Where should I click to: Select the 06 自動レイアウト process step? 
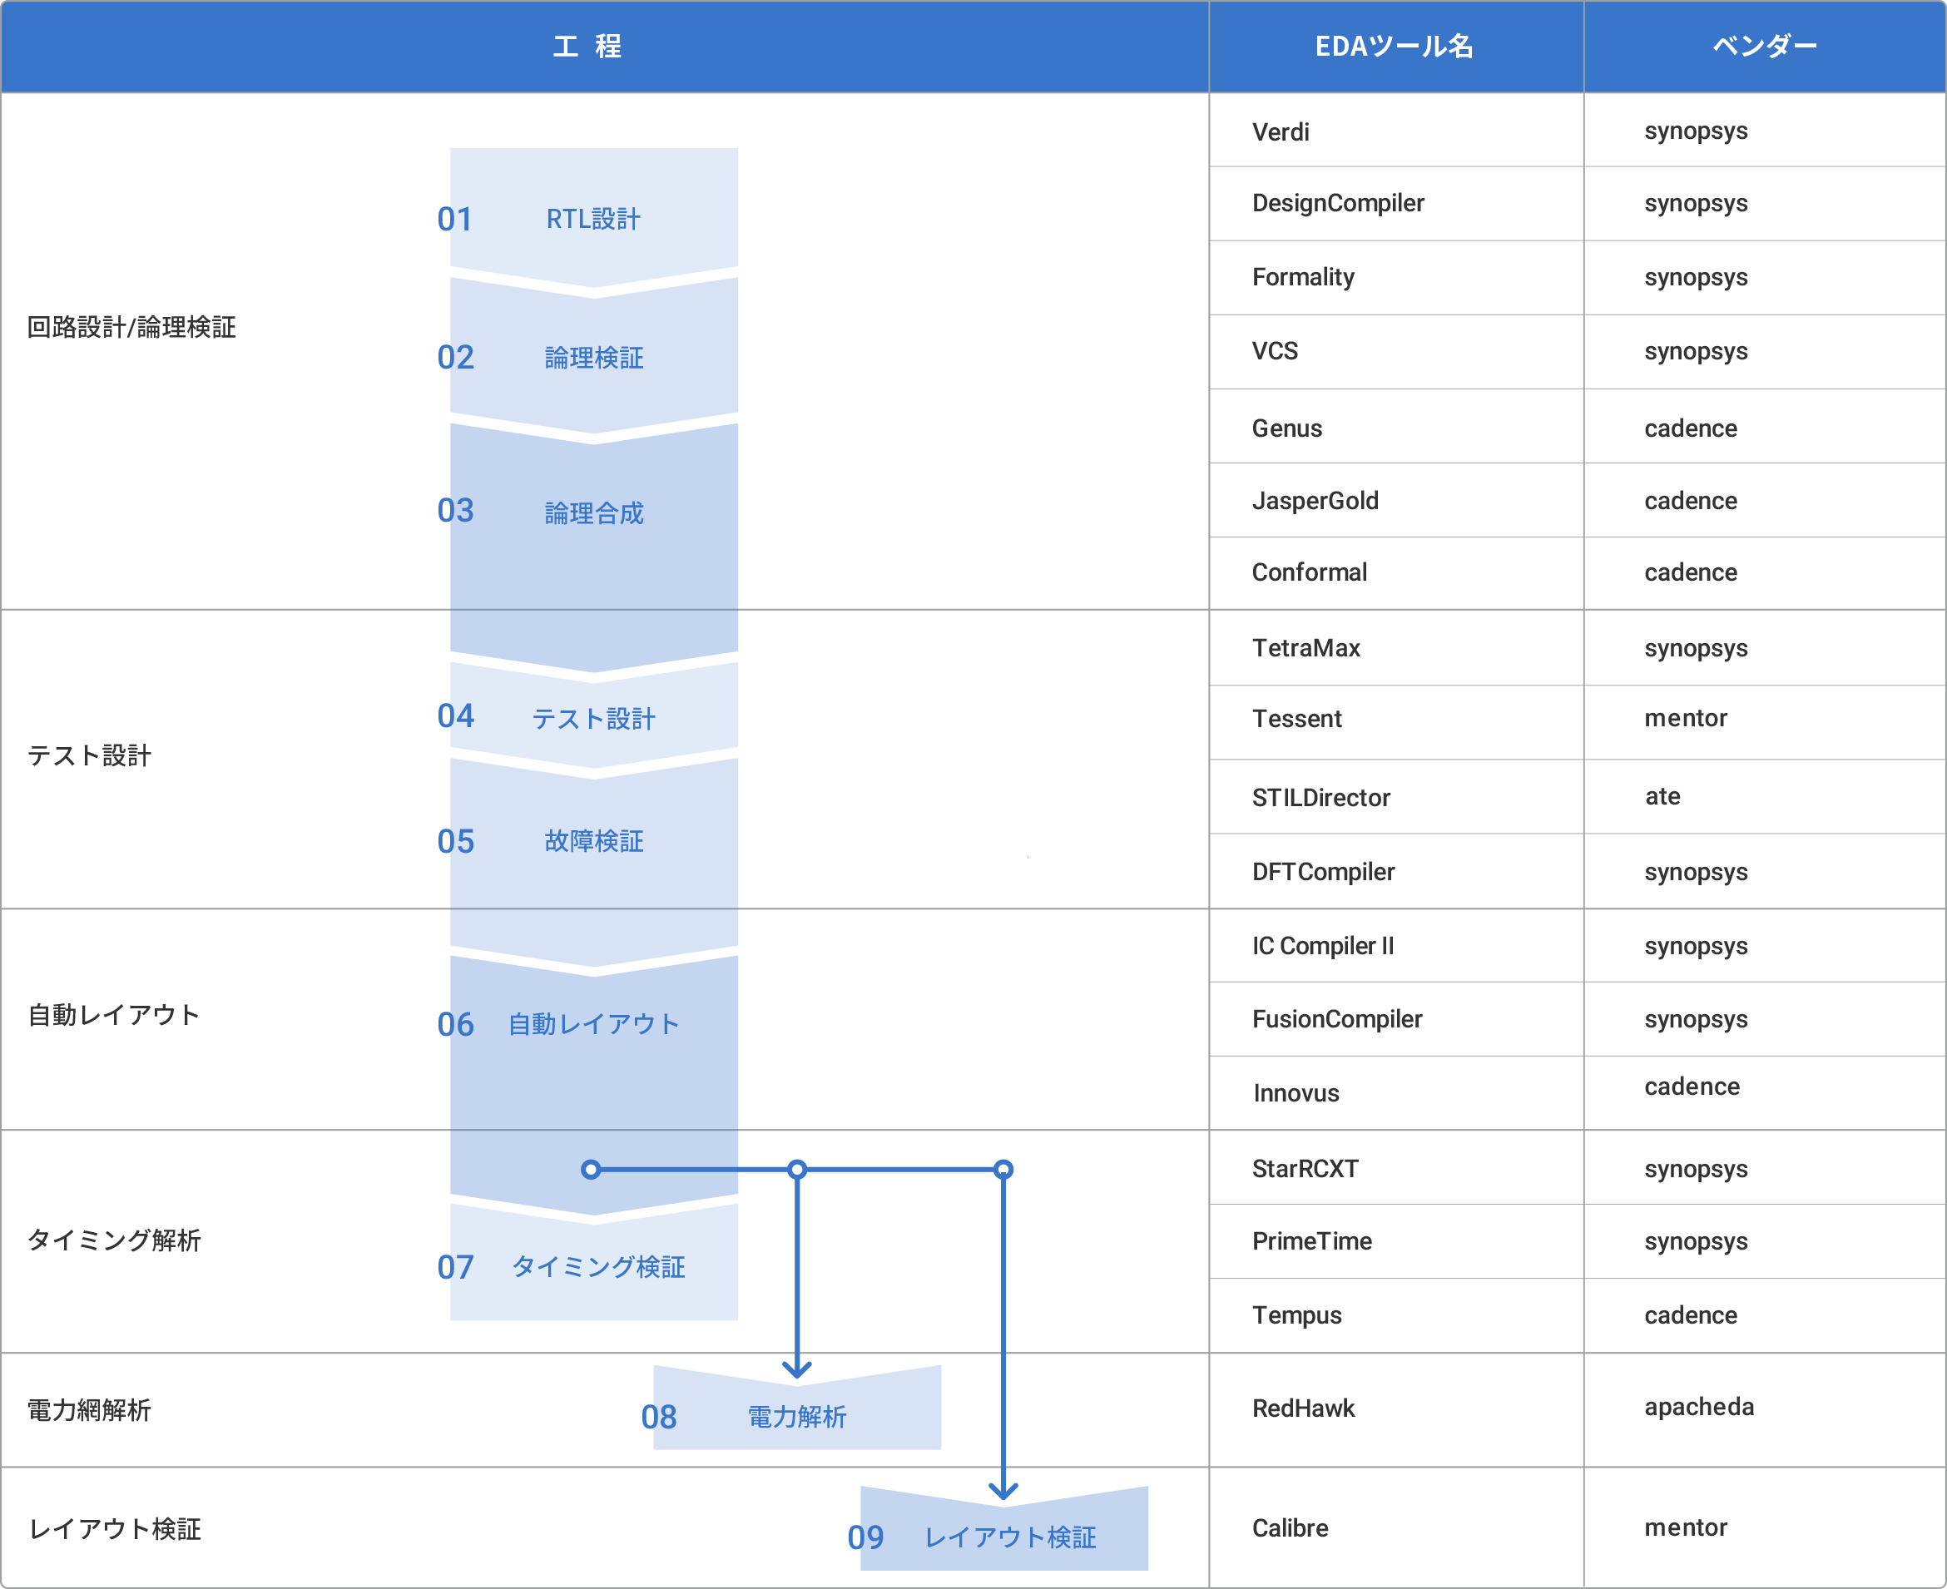click(592, 1024)
